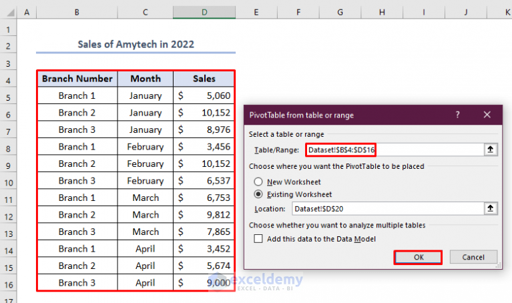The width and height of the screenshot is (512, 303).
Task: Click inside the Location input field
Action: click(388, 209)
